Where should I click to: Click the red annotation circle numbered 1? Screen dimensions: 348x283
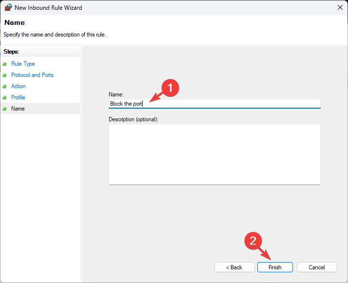[170, 88]
